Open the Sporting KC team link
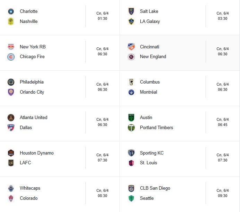The height and width of the screenshot is (212, 240). [x=152, y=153]
